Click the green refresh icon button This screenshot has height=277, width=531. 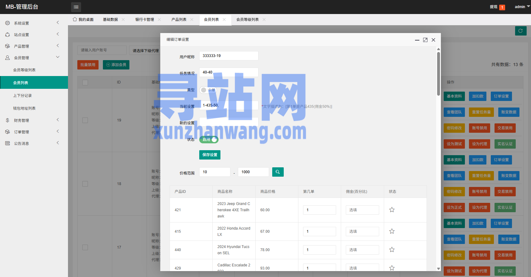521,31
